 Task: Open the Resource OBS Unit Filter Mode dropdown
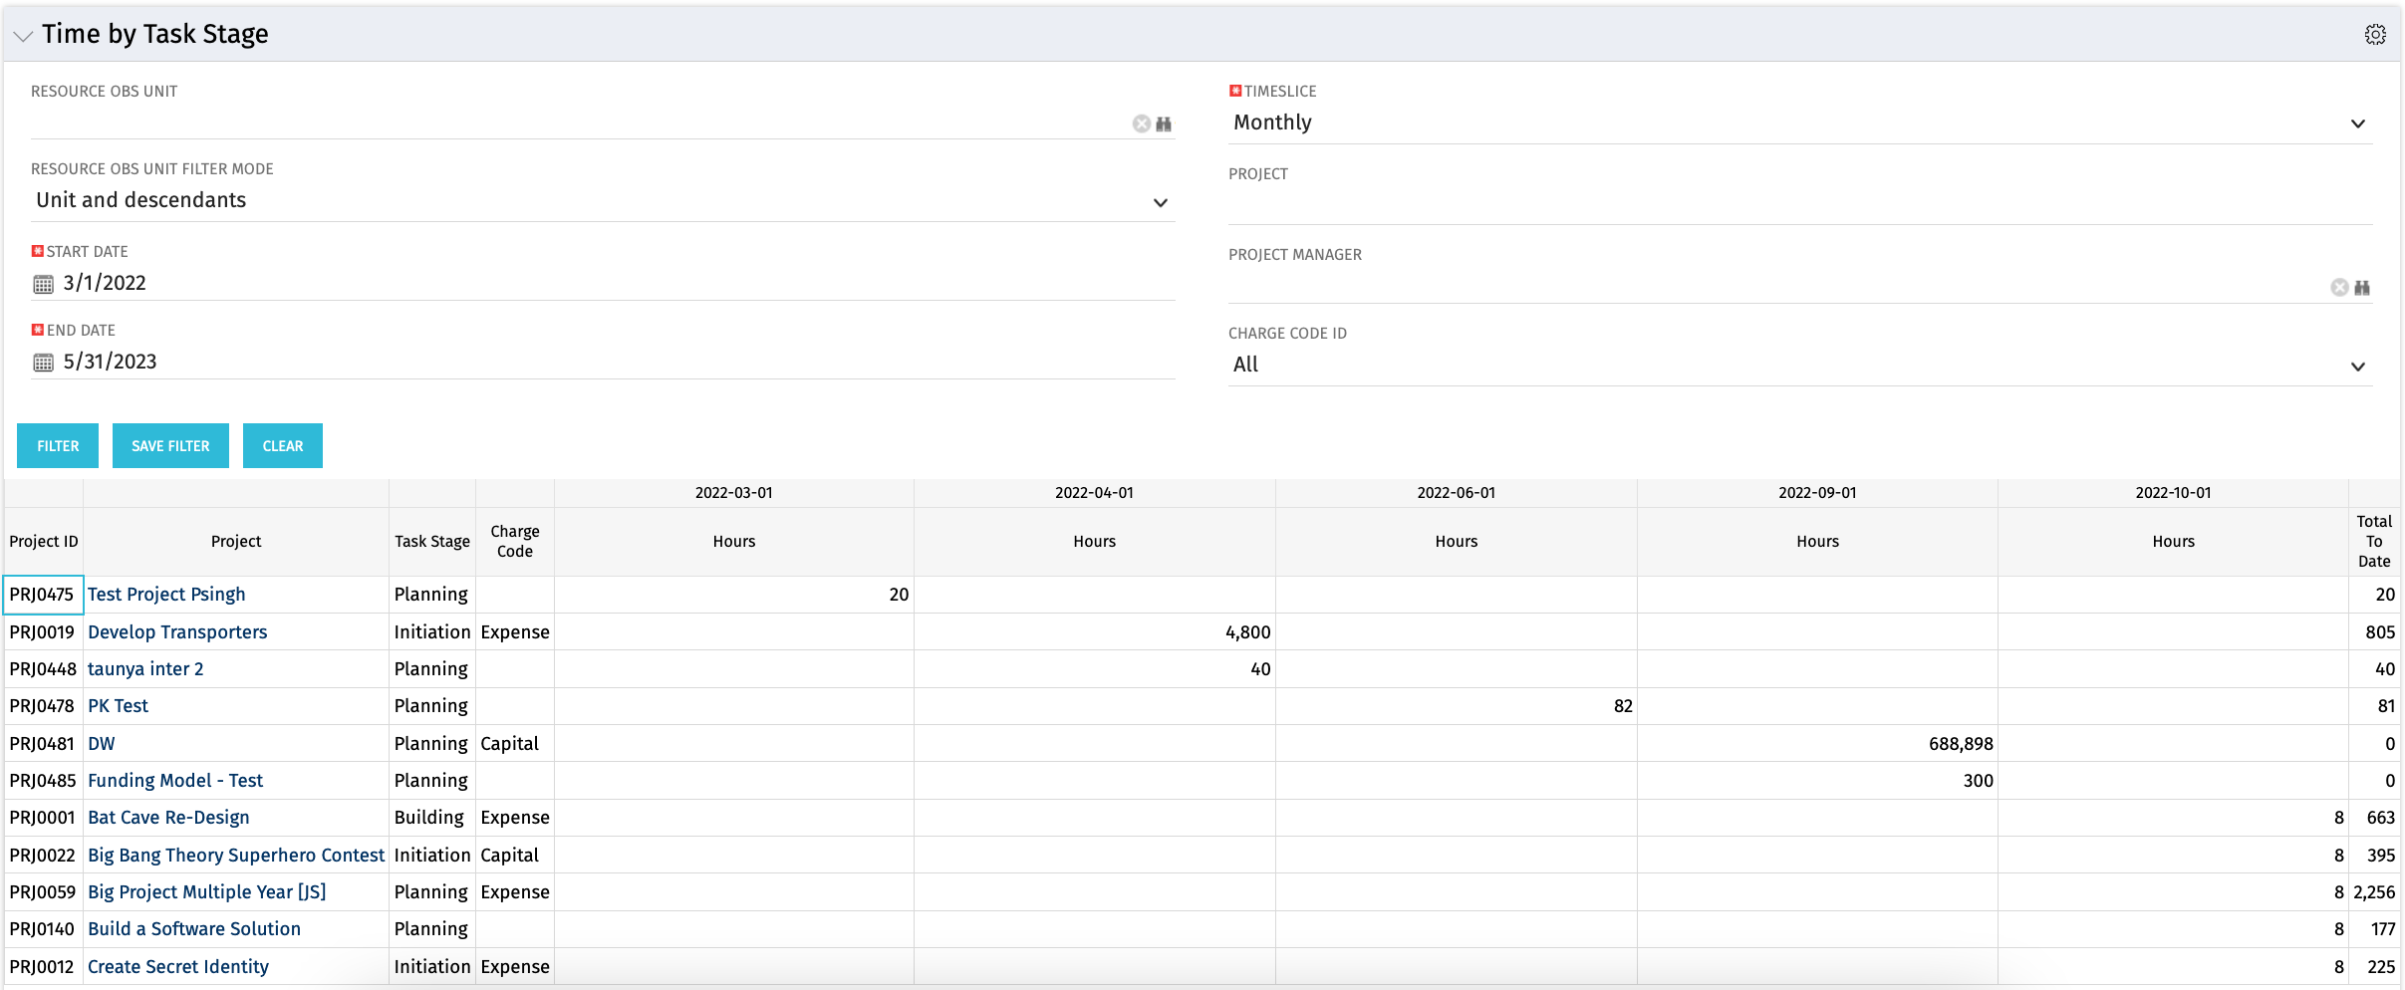1160,202
